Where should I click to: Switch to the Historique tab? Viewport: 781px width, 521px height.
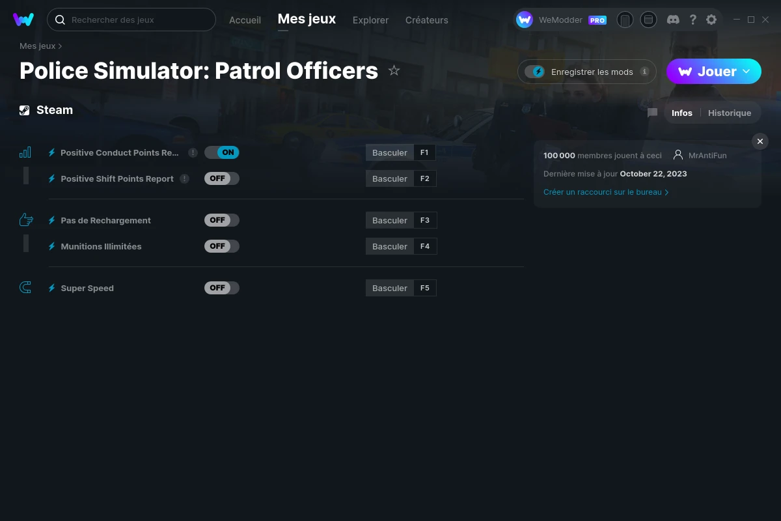point(730,113)
